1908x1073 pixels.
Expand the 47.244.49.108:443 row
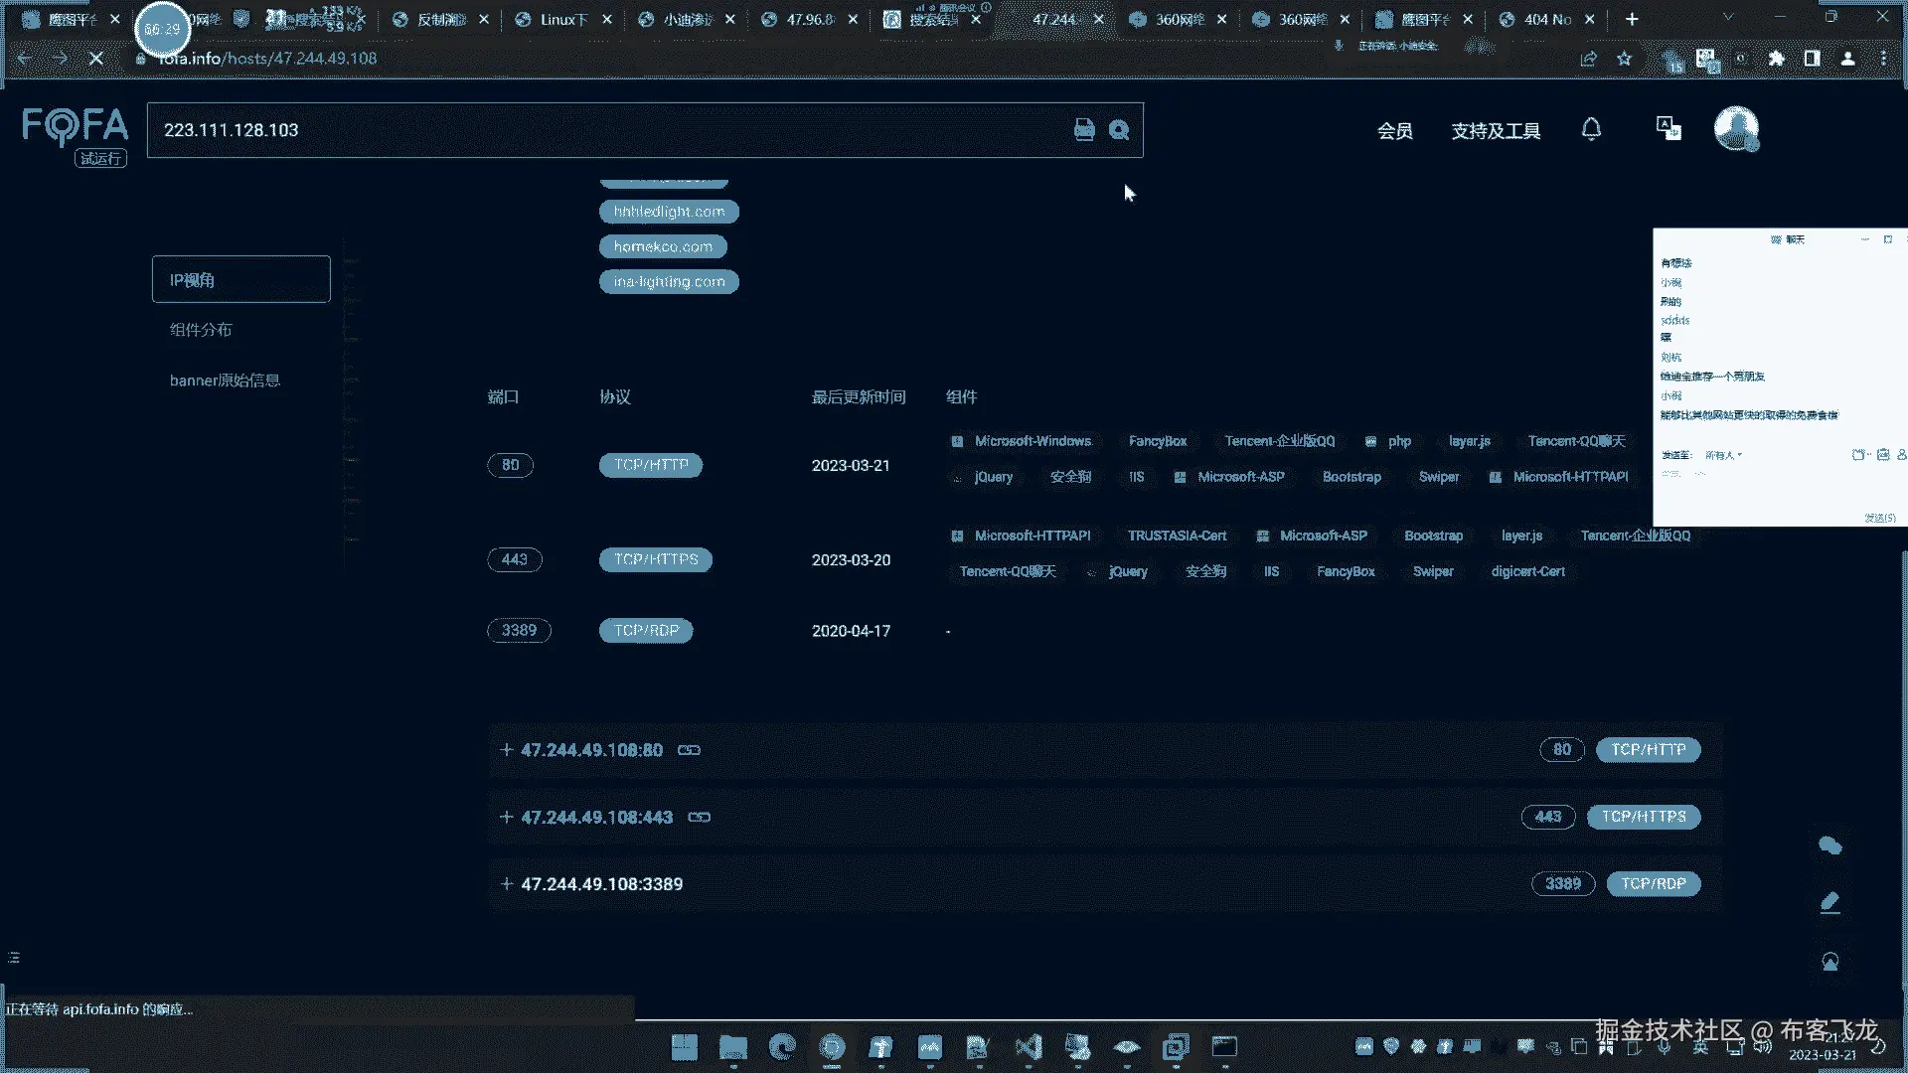[507, 818]
